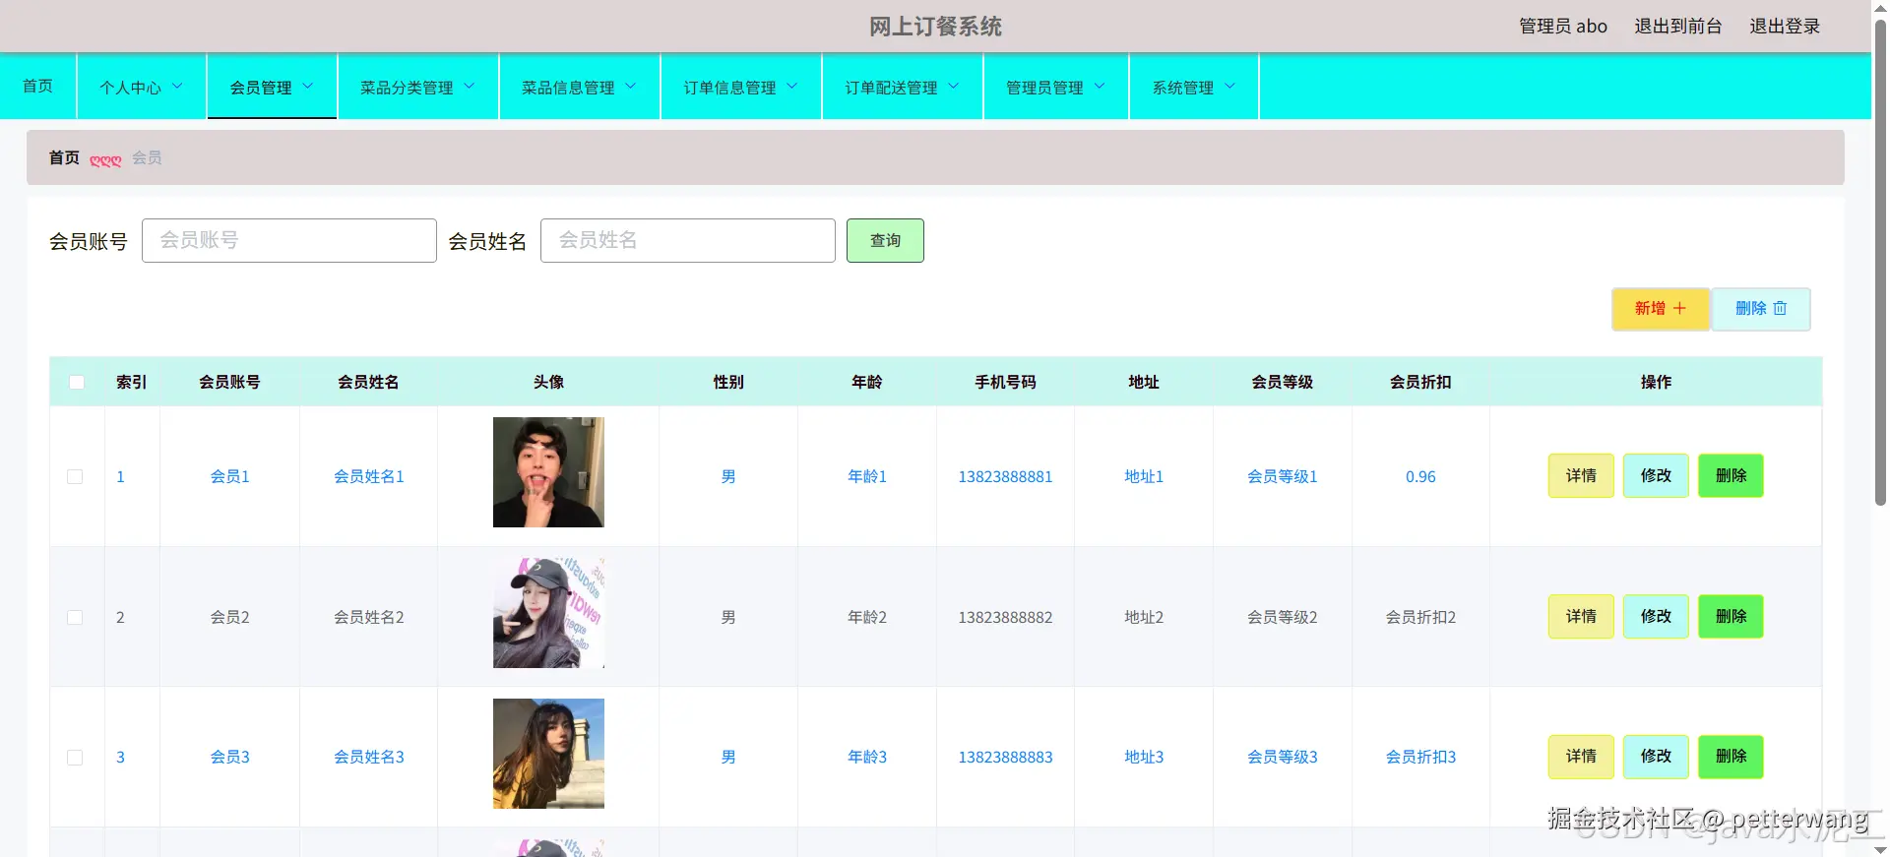Select the 订单信息管理 menu label
This screenshot has height=857, width=1890.
click(x=729, y=88)
